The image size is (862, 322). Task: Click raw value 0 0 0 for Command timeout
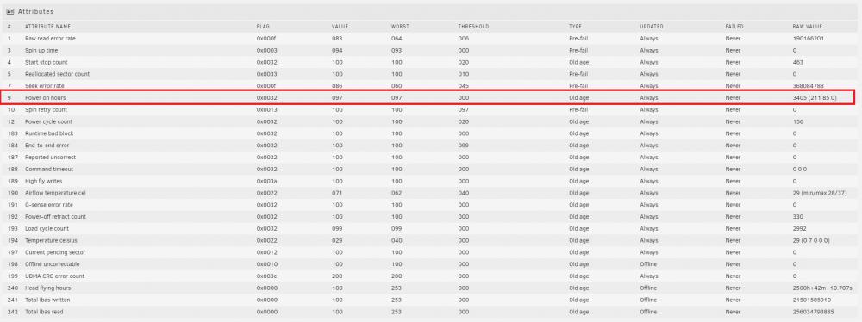click(800, 170)
